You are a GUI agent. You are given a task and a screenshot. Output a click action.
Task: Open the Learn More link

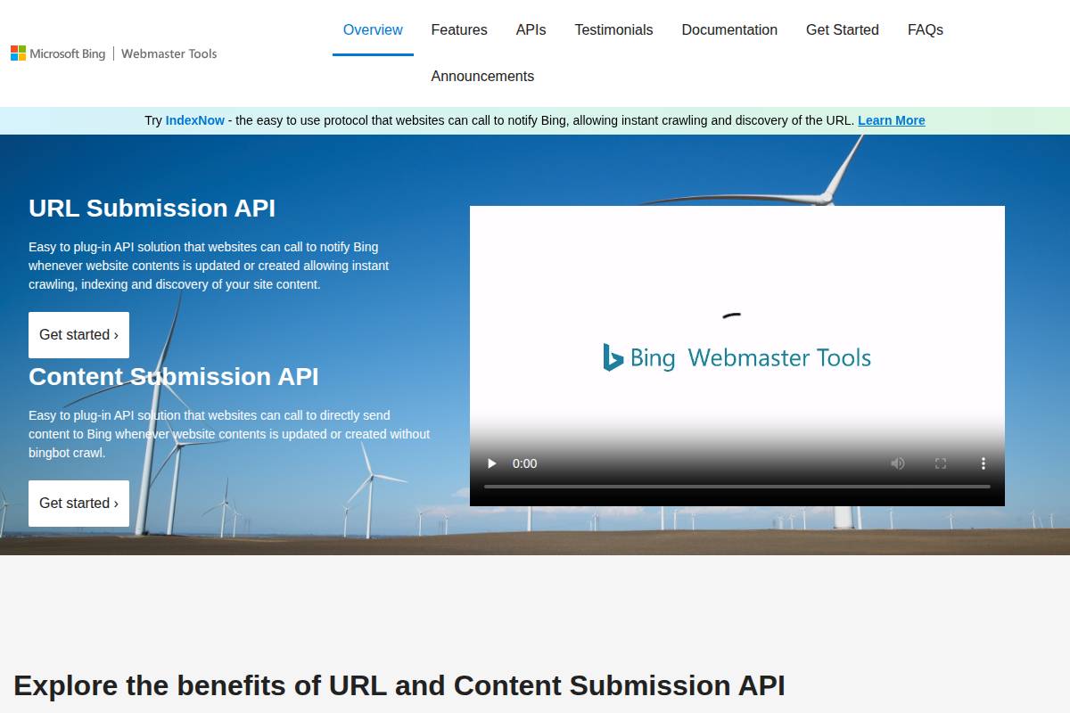(891, 120)
